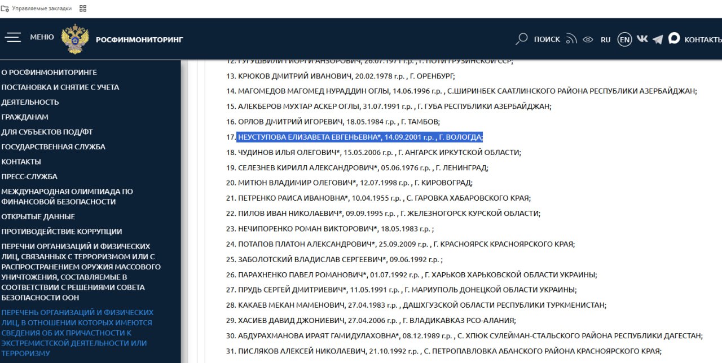Click the apps grid icon in bookmarks bar
The height and width of the screenshot is (363, 722).
pyautogui.click(x=83, y=8)
